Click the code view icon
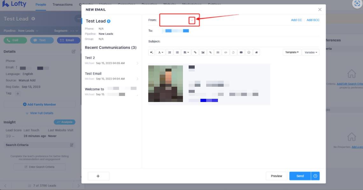The height and width of the screenshot is (190, 363). coord(226,52)
